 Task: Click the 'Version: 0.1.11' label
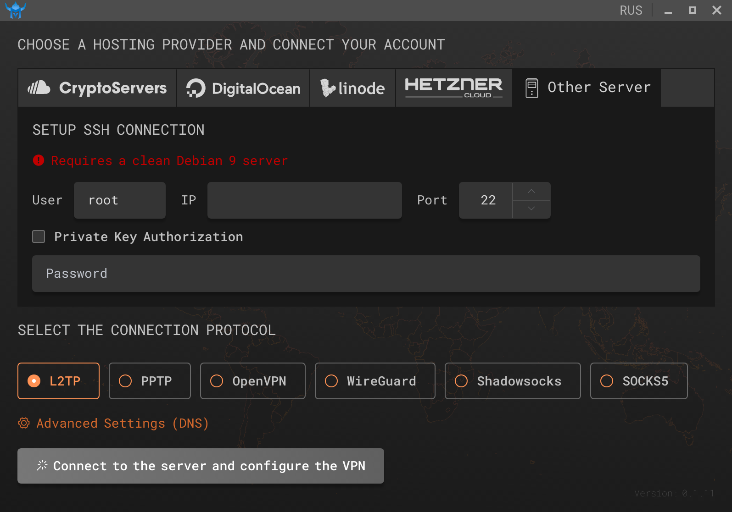point(674,493)
